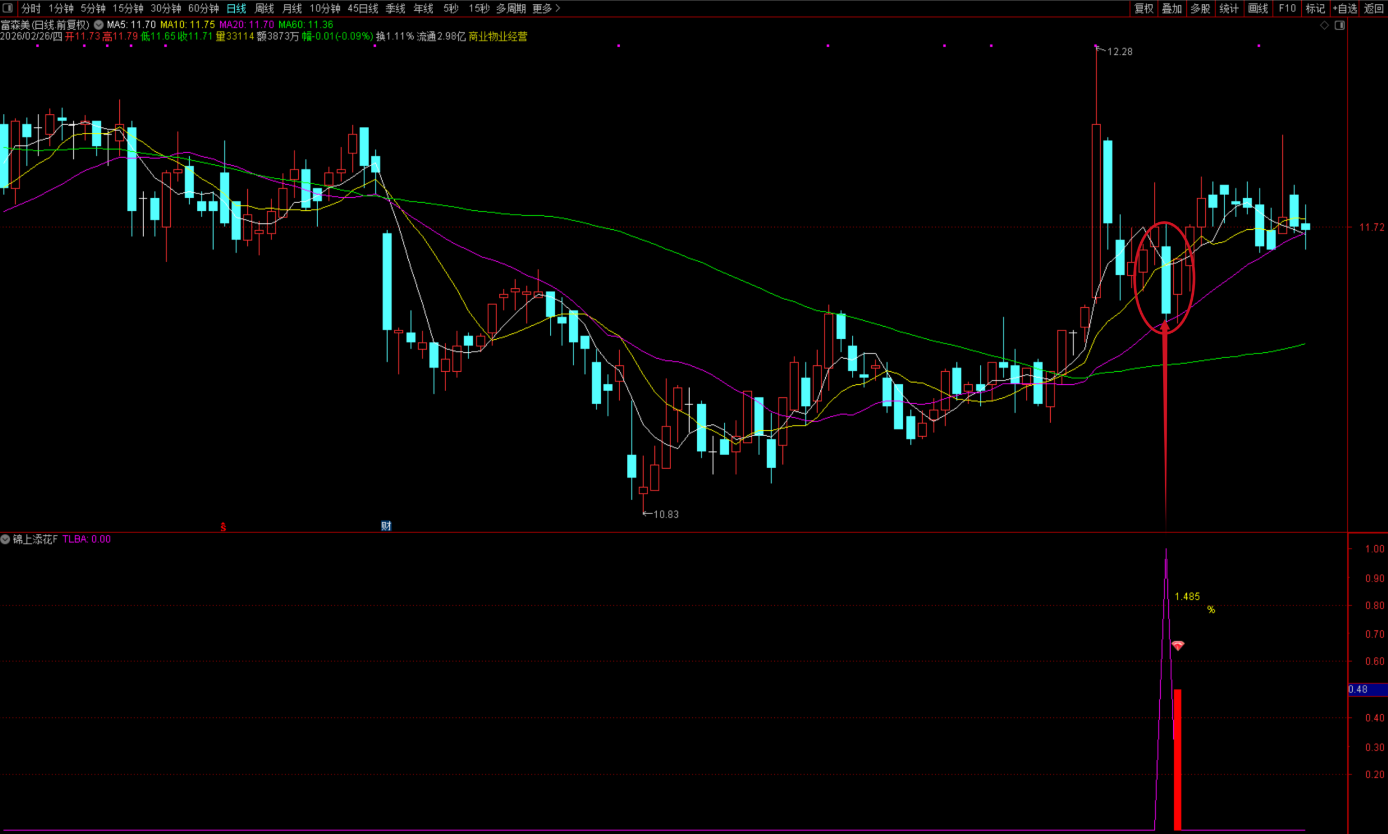Click the red gem signal icon
Viewport: 1388px width, 834px height.
[x=1178, y=646]
